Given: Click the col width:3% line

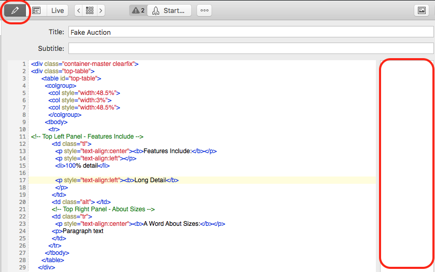Looking at the screenshot, I should [x=80, y=100].
